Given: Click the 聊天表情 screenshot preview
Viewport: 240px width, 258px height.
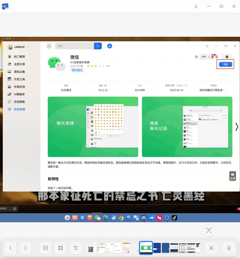Looking at the screenshot, I should [x=93, y=127].
